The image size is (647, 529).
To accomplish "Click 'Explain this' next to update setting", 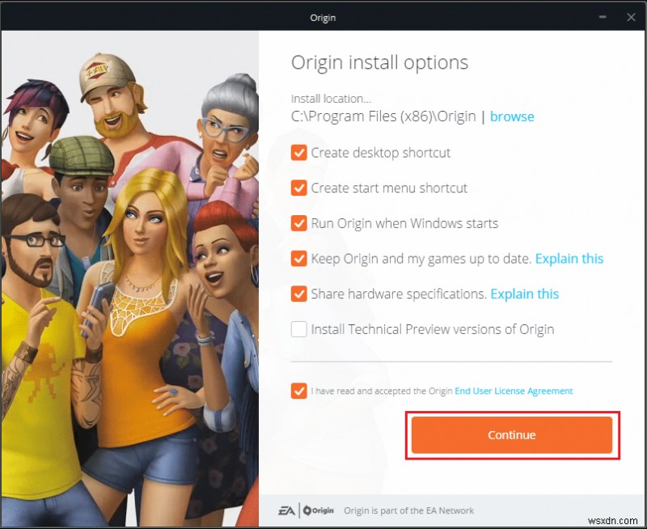I will coord(569,258).
